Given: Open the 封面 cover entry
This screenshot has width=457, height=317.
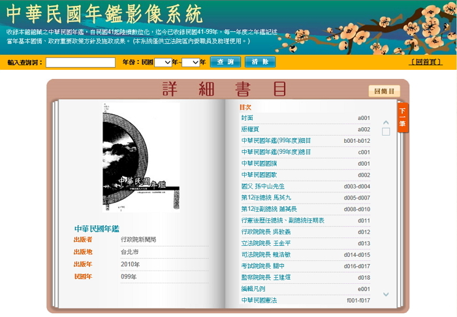Looking at the screenshot, I should coord(247,118).
